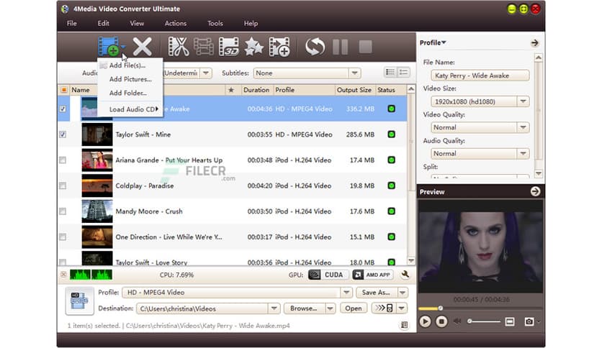The width and height of the screenshot is (602, 348).
Task: Open the Actions menu
Action: pos(176,24)
